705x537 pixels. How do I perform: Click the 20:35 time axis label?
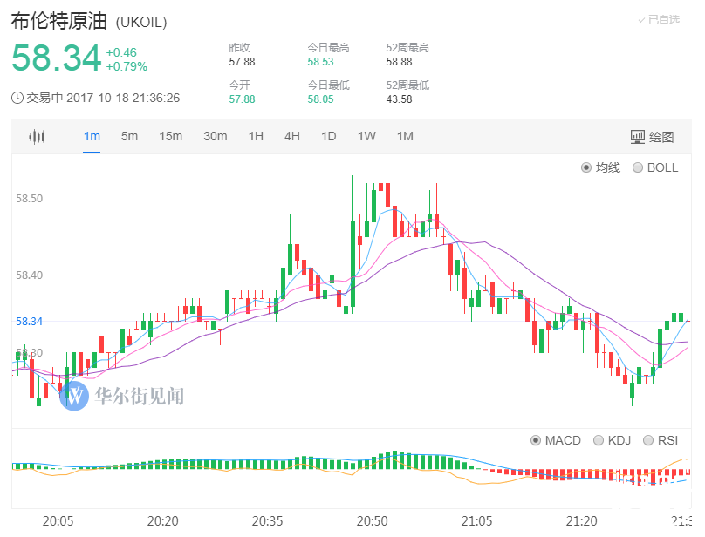pyautogui.click(x=268, y=521)
